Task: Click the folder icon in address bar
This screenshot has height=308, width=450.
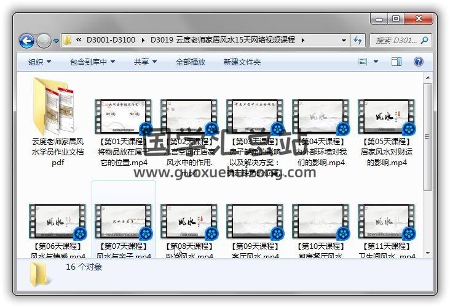Action: (x=67, y=40)
